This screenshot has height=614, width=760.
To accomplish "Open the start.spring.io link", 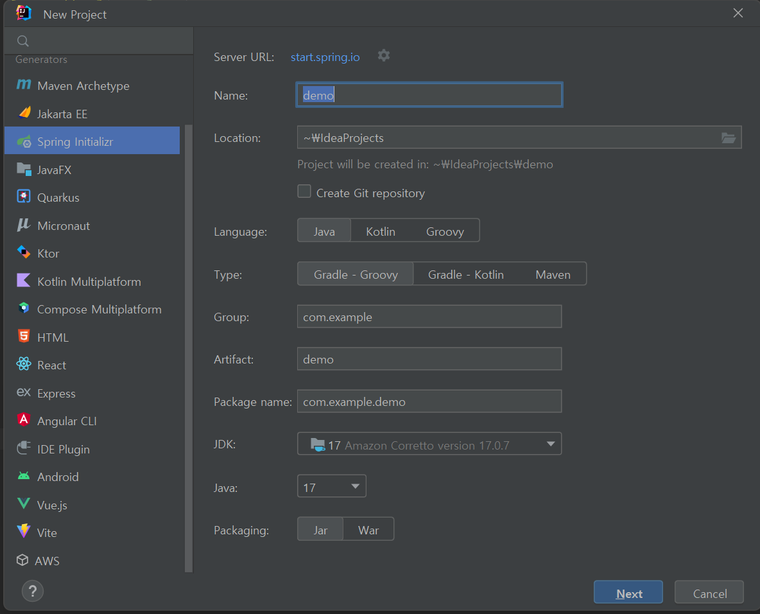I will pyautogui.click(x=325, y=57).
